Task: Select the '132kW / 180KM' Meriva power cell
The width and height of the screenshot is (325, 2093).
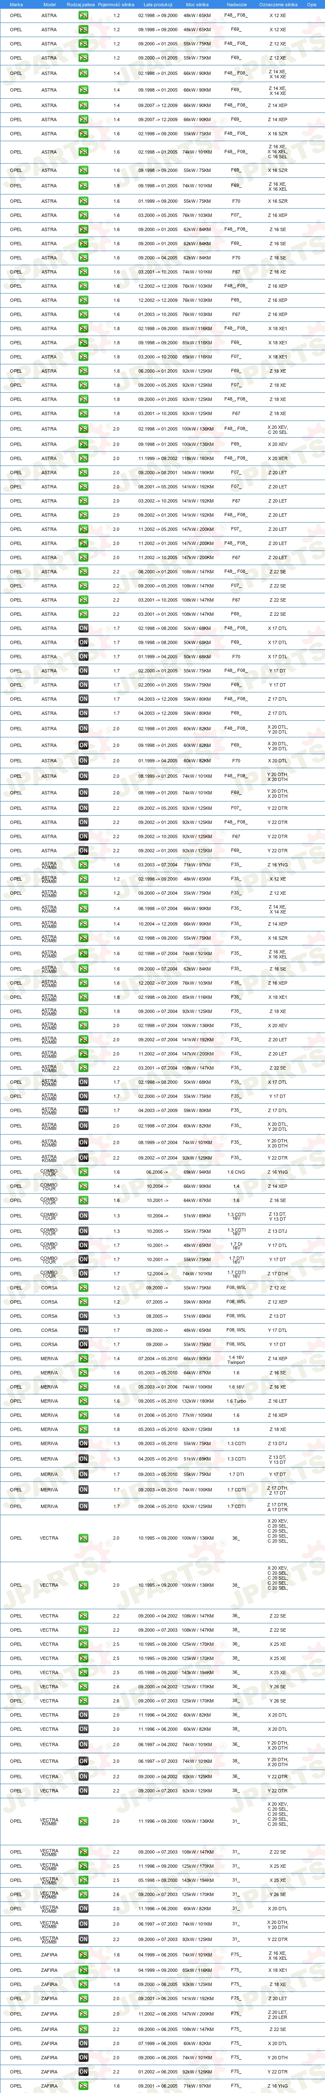Action: pos(197,1401)
